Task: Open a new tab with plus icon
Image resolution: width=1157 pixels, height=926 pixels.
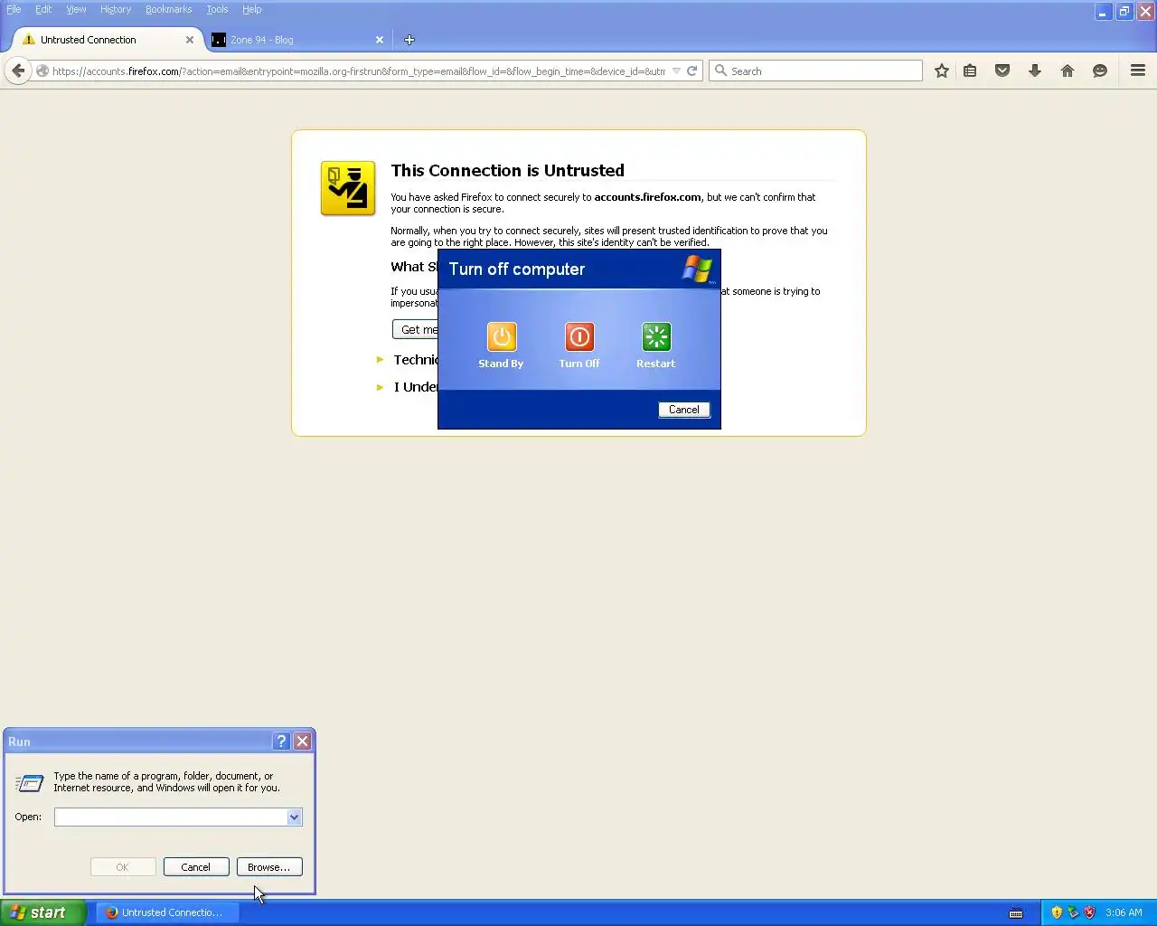Action: pyautogui.click(x=409, y=40)
